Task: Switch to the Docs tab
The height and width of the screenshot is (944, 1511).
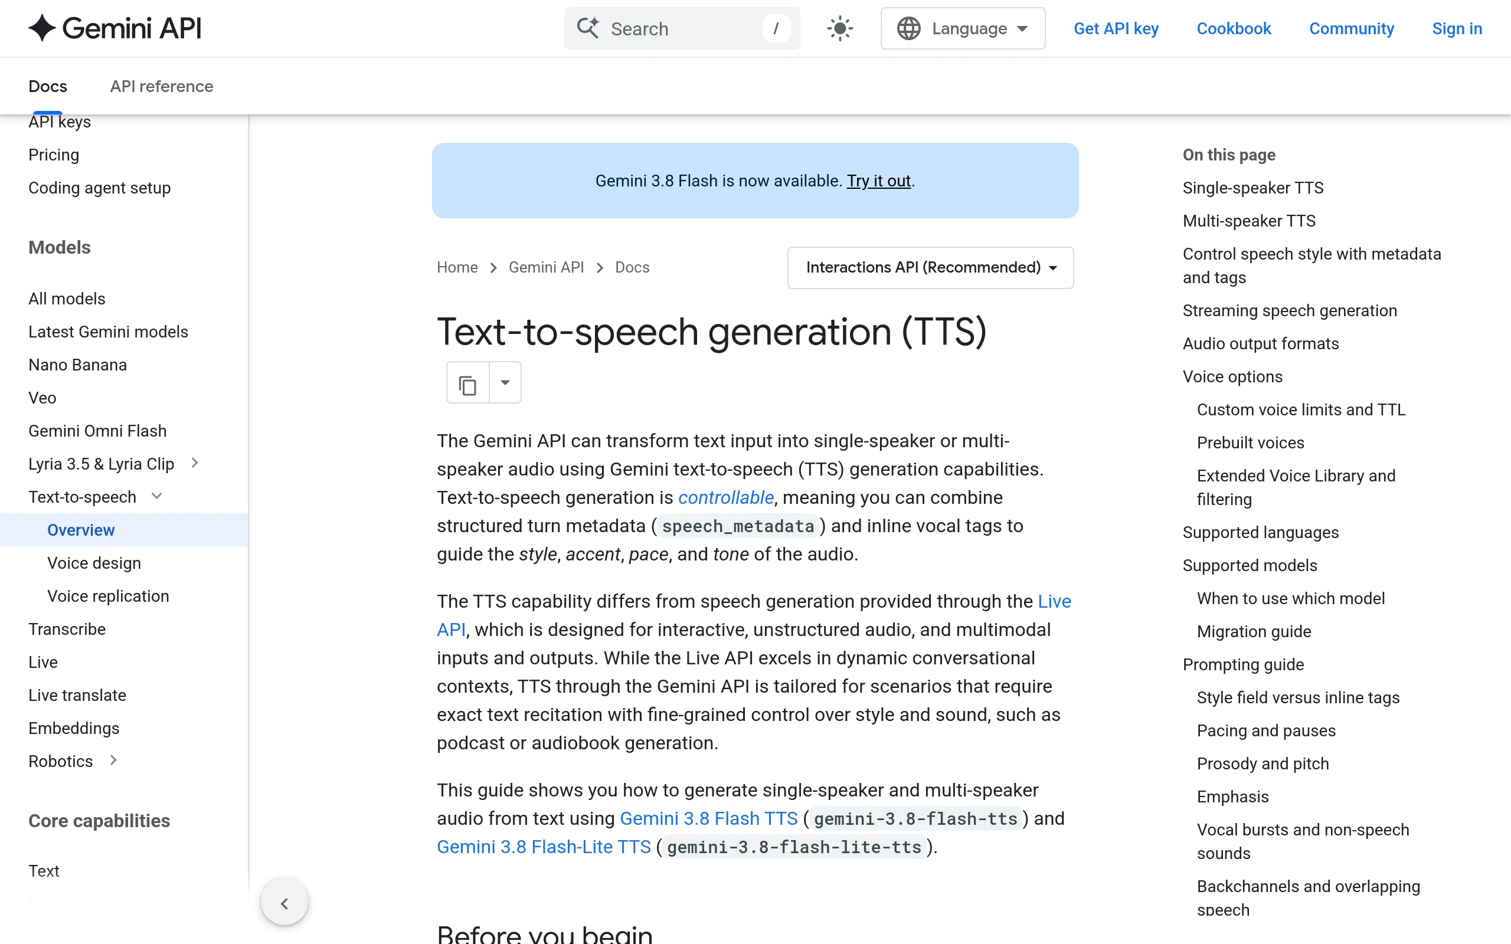Action: point(47,86)
